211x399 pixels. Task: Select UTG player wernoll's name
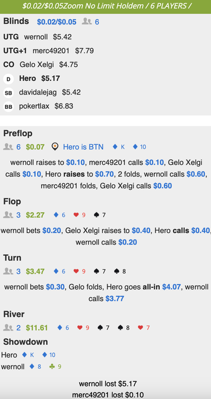[36, 37]
